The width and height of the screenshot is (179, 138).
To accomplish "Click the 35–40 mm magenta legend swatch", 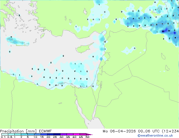I will pyautogui.click(x=70, y=134).
